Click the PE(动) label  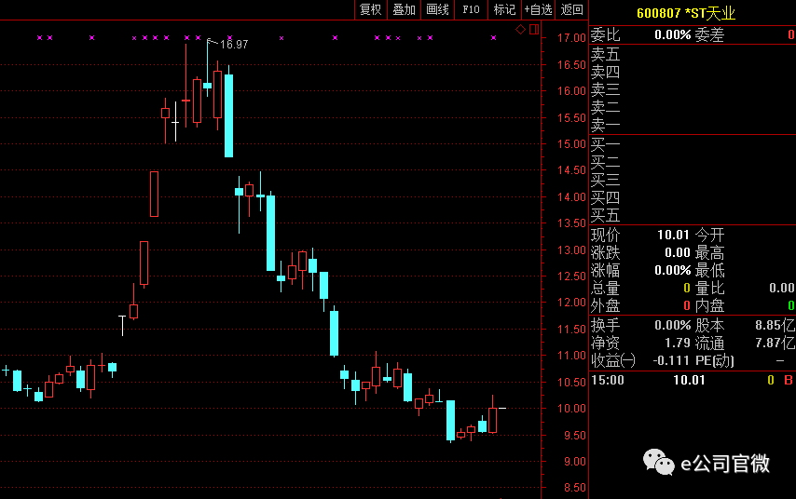point(715,360)
